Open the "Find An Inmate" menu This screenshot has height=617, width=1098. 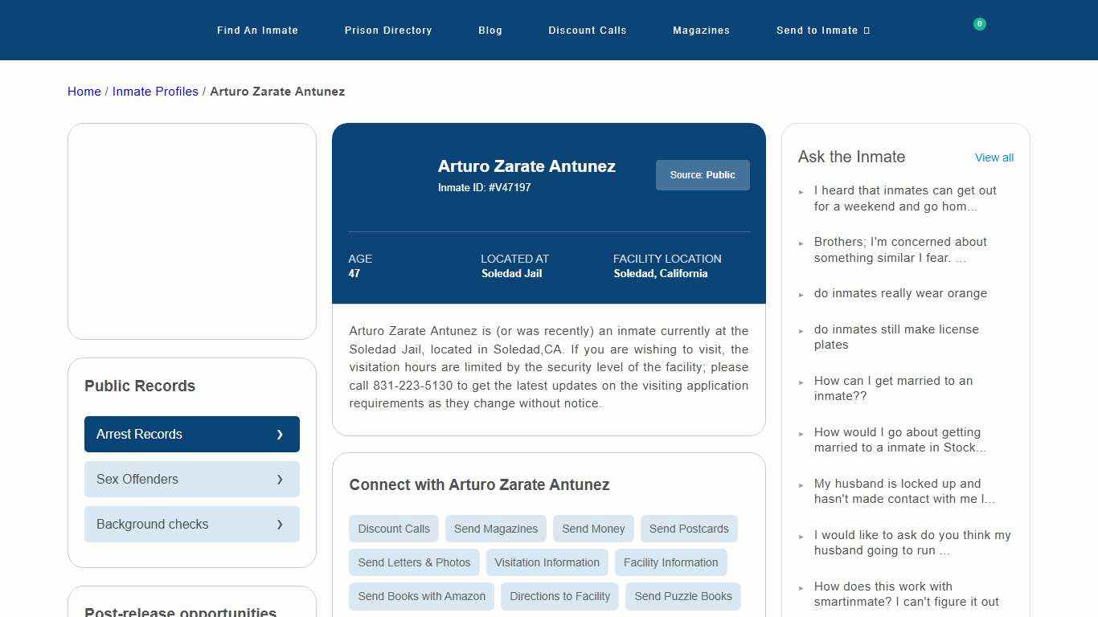[x=257, y=30]
